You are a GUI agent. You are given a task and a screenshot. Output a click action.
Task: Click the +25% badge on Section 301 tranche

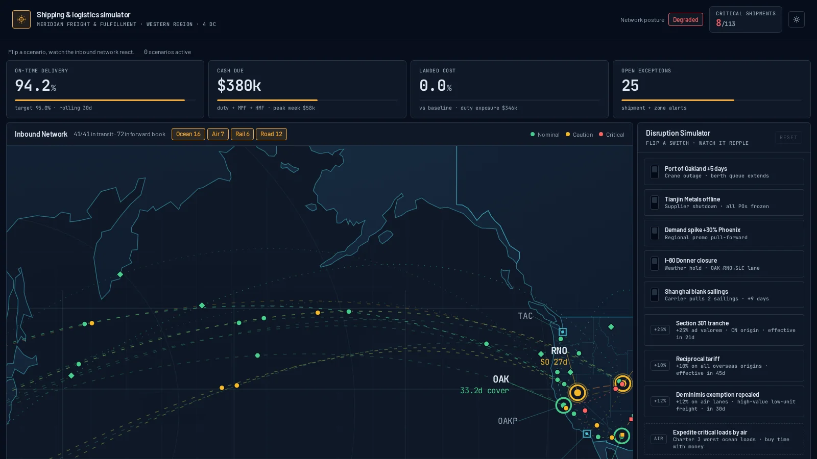[661, 330]
